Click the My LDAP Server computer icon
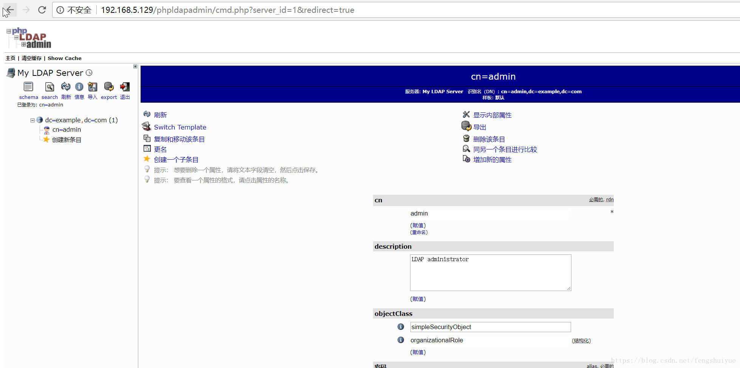 tap(11, 73)
